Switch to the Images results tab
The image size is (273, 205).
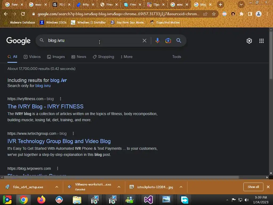pos(56,57)
